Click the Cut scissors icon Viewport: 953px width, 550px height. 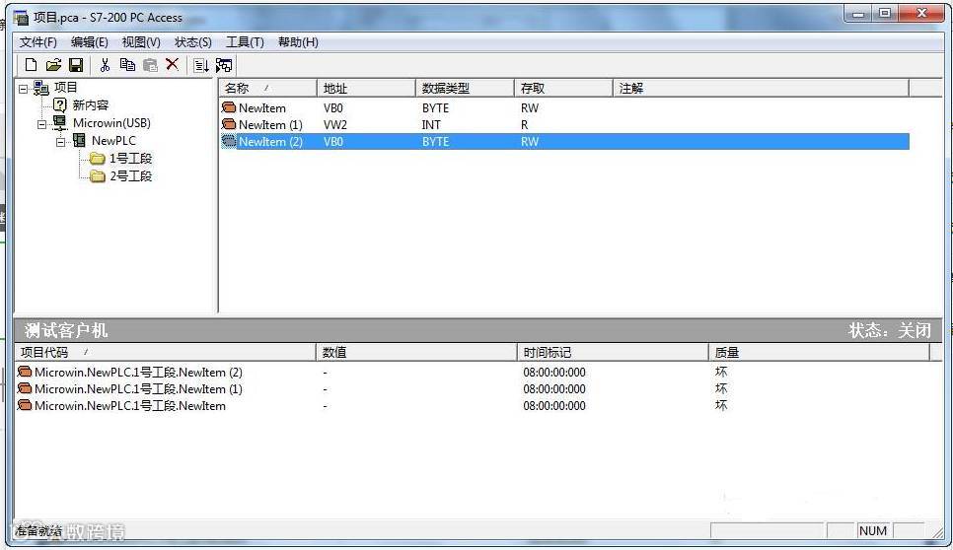pyautogui.click(x=106, y=65)
